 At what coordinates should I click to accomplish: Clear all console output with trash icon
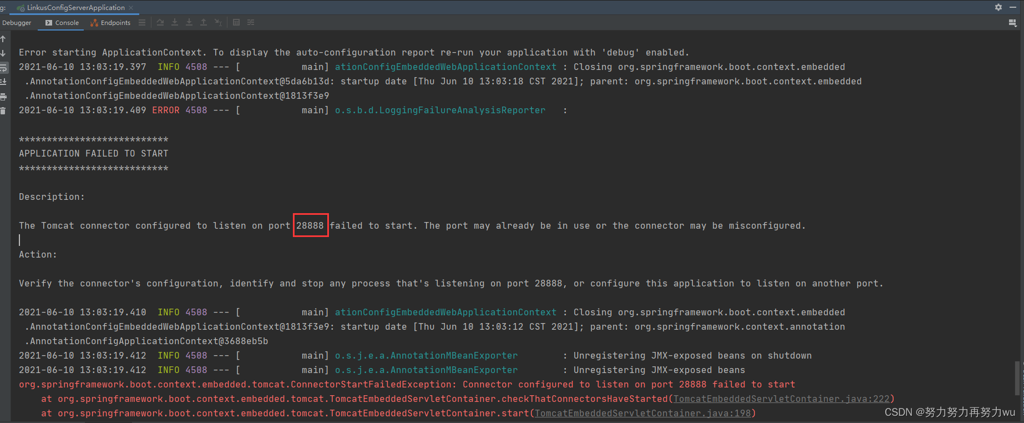[x=3, y=111]
